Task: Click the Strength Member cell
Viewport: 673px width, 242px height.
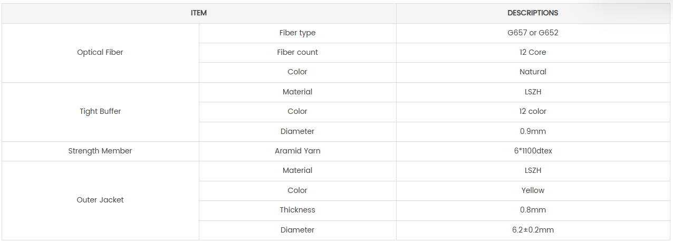Action: click(x=100, y=151)
